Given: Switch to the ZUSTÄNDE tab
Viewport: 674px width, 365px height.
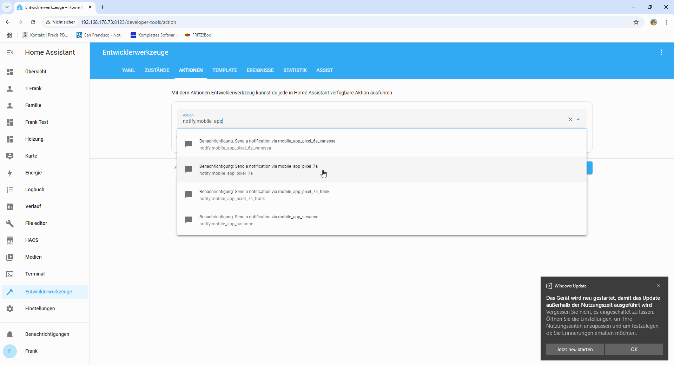Looking at the screenshot, I should point(157,70).
